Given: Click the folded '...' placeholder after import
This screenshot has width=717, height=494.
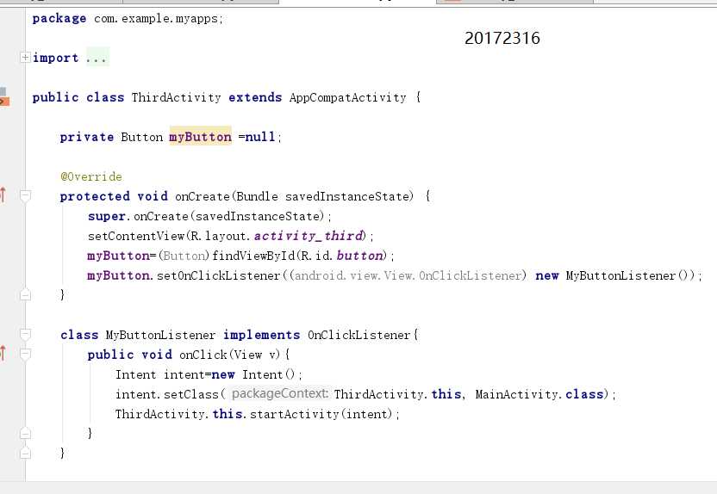Looking at the screenshot, I should click(97, 57).
